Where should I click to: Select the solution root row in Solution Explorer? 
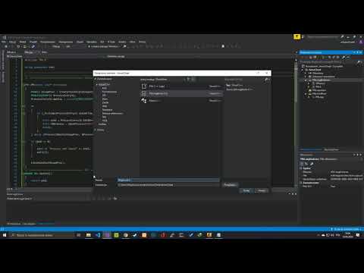[x=324, y=66]
